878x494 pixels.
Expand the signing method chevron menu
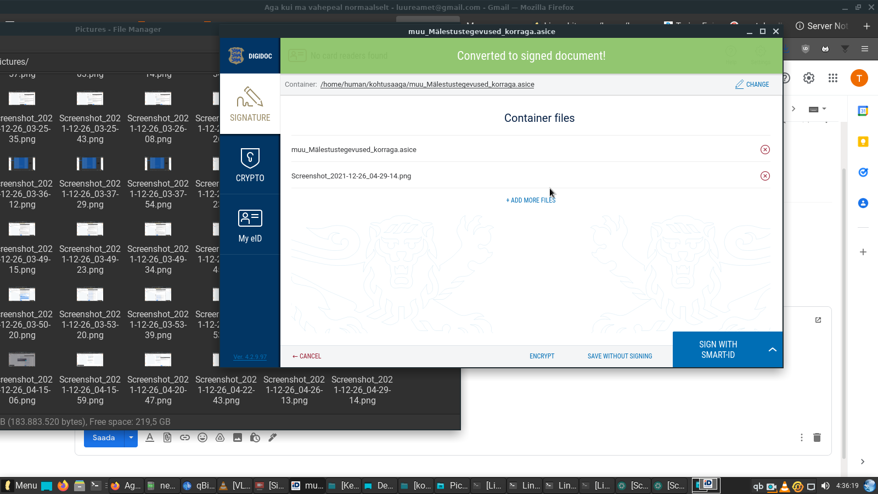(773, 350)
